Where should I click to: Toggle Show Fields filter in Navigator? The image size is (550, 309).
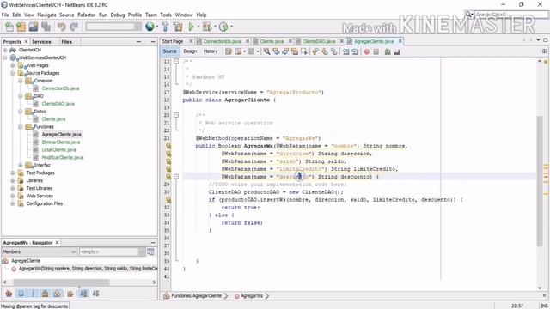coord(21,294)
